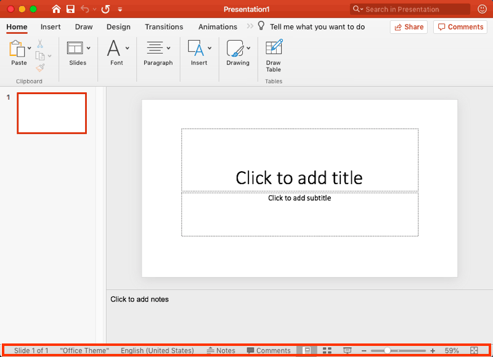
Task: Open the Paste dropdown arrow
Action: pos(30,48)
